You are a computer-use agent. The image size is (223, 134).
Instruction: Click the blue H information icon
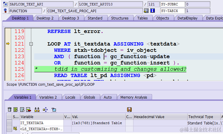[x=152, y=10]
